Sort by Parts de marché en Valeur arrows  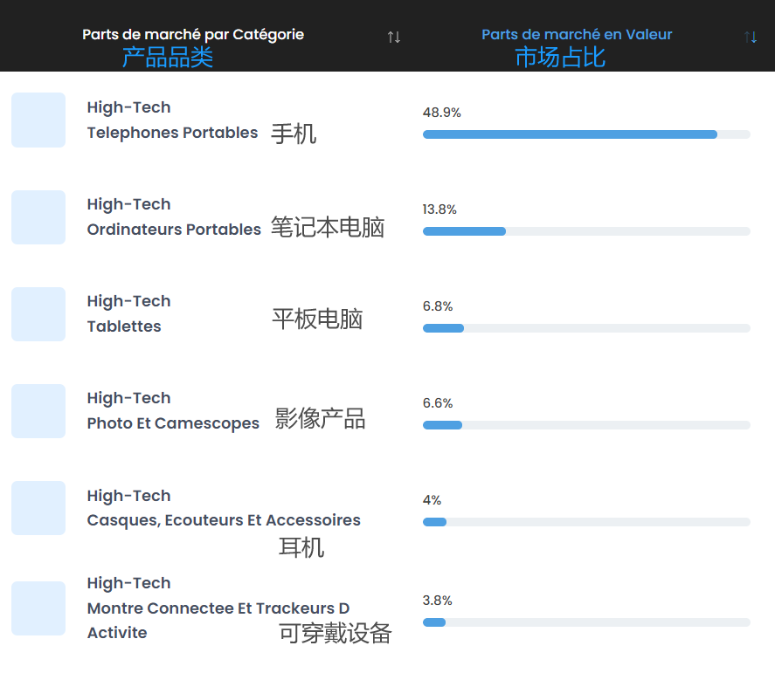(751, 37)
